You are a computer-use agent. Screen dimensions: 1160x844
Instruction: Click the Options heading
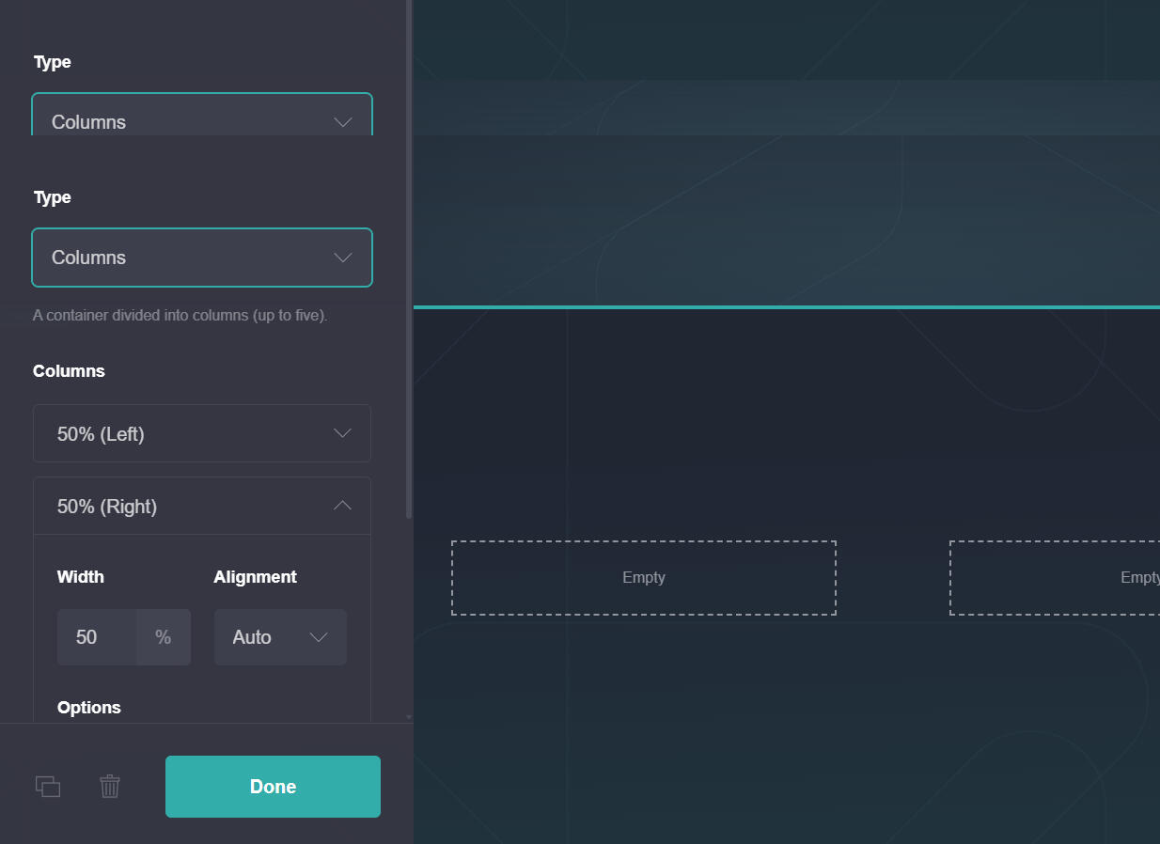coord(89,708)
